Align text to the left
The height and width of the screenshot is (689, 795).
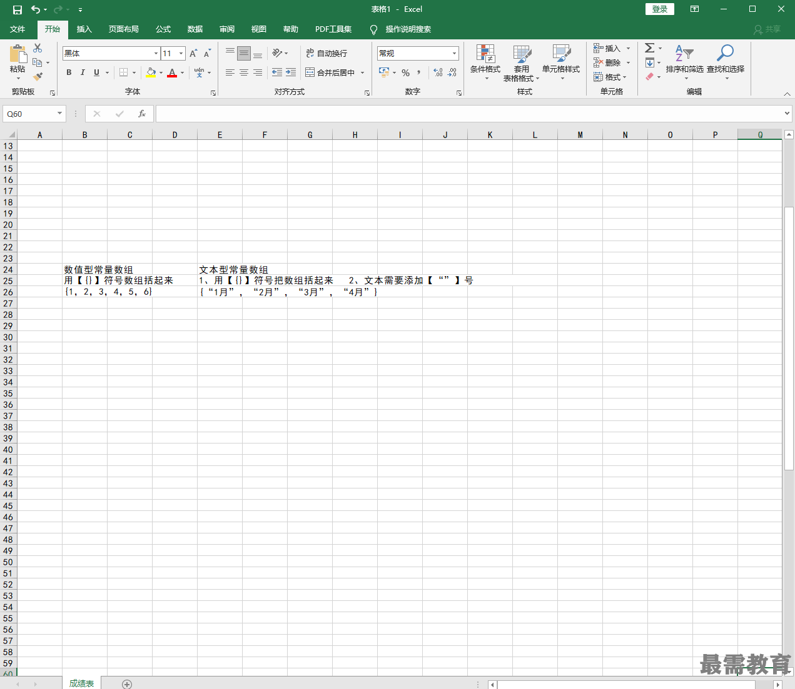pos(230,72)
